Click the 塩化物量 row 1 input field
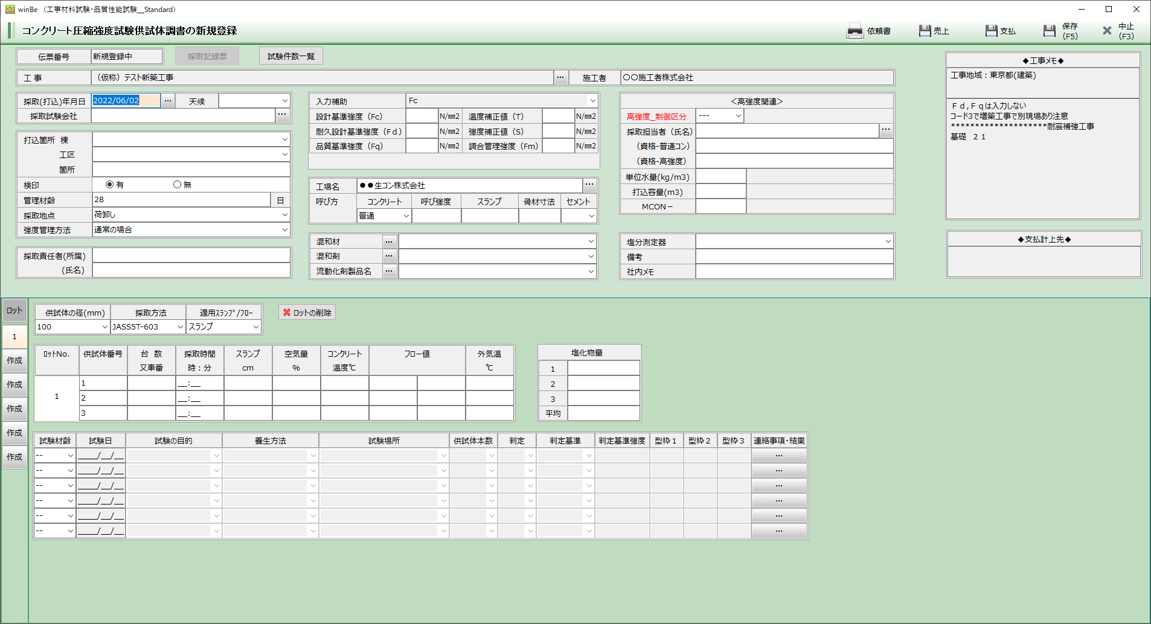The height and width of the screenshot is (624, 1151). click(x=603, y=369)
